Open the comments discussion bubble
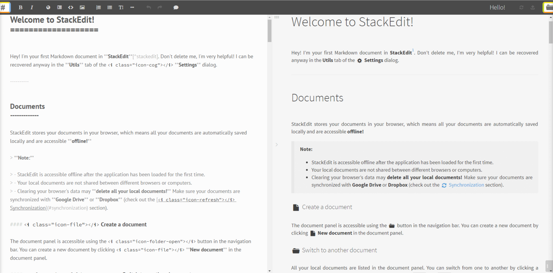Viewport: 553px width, 273px height. click(x=176, y=7)
